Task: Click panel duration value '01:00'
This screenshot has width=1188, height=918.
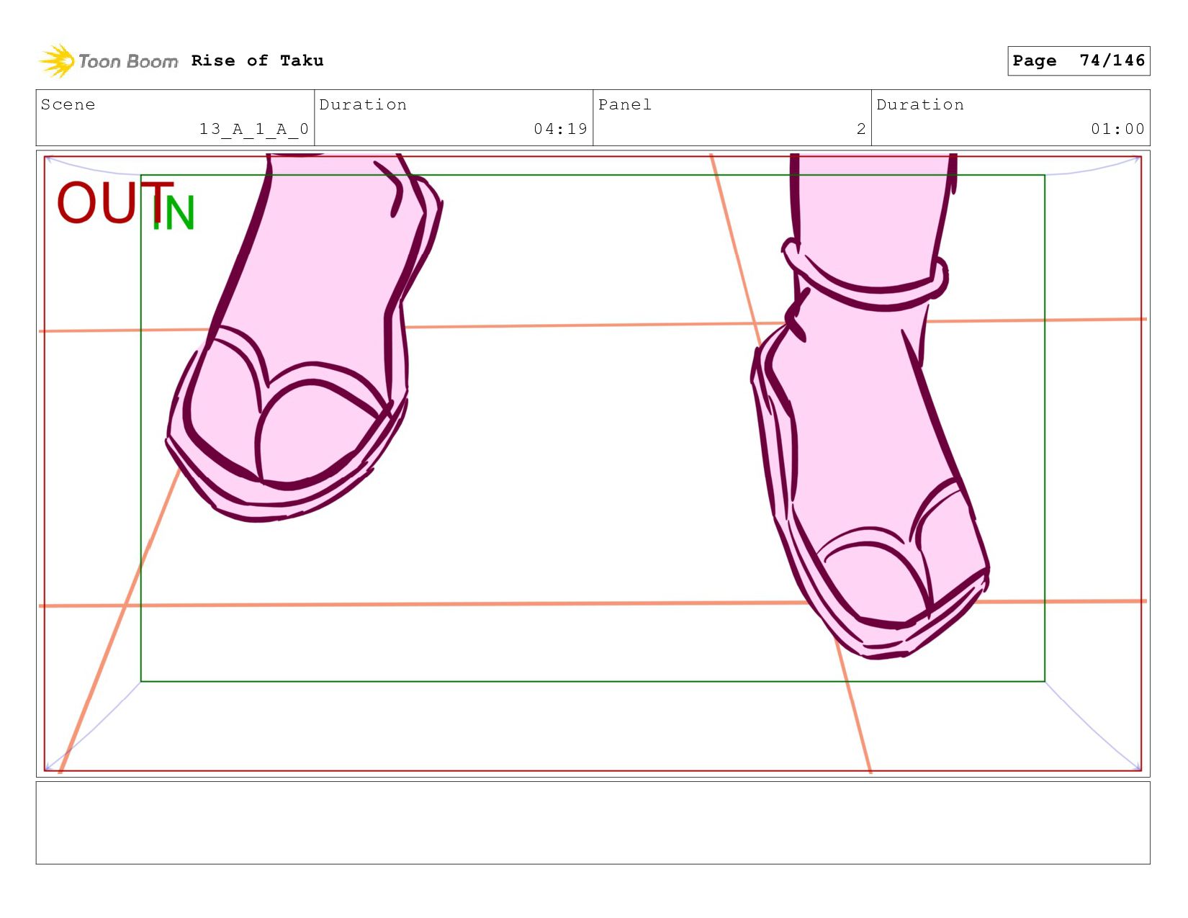Action: pos(1117,129)
